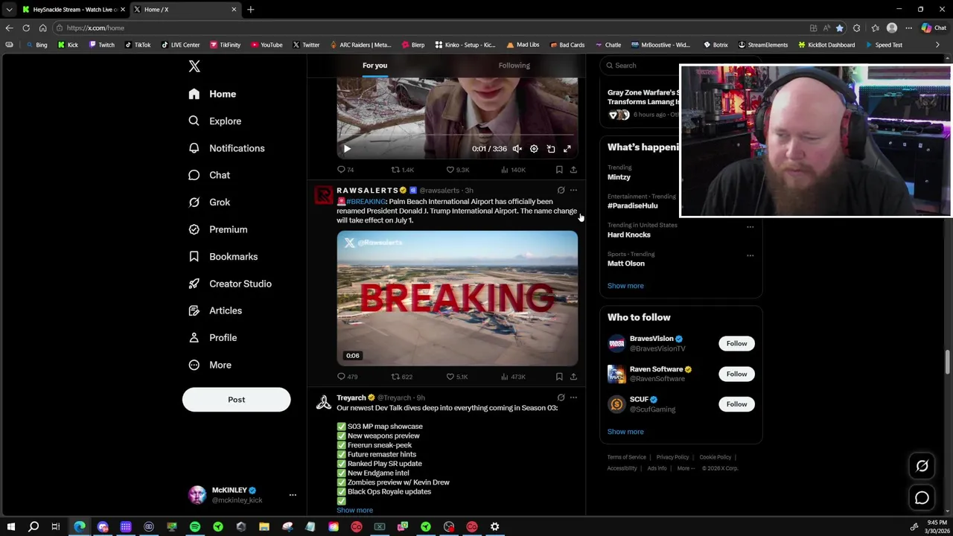Open more options on Treyarch post

pyautogui.click(x=573, y=398)
